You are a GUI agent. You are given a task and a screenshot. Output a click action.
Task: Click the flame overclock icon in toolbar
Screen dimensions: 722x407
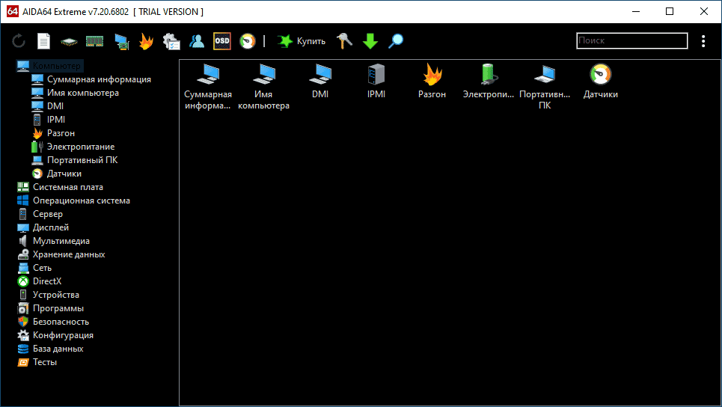tap(146, 41)
